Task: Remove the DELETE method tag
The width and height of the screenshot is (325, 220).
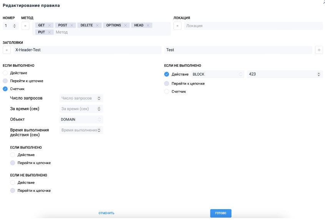Action: 97,25
